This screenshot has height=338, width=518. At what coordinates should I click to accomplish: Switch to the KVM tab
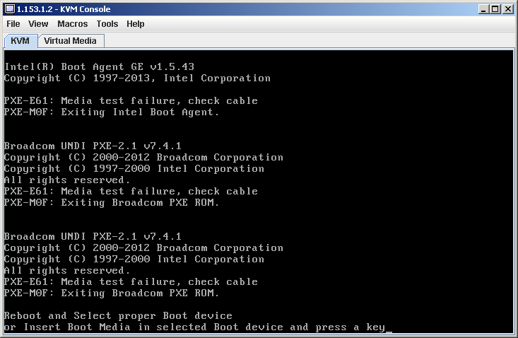[20, 41]
